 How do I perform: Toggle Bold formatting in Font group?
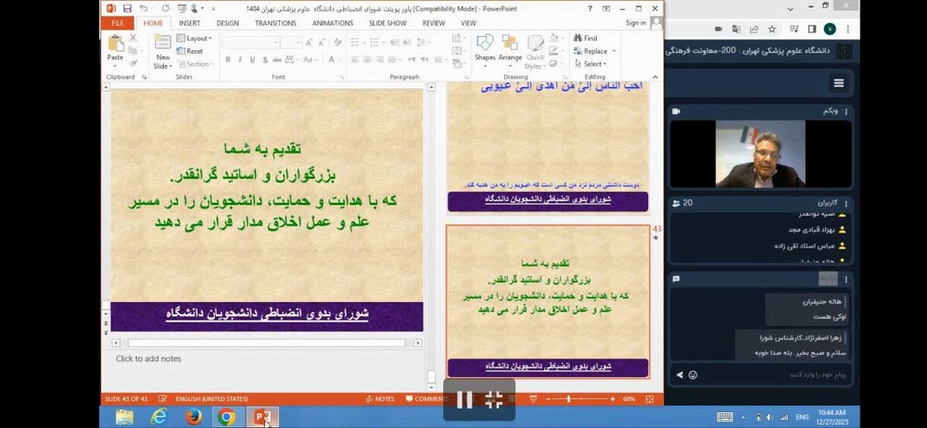[x=227, y=59]
